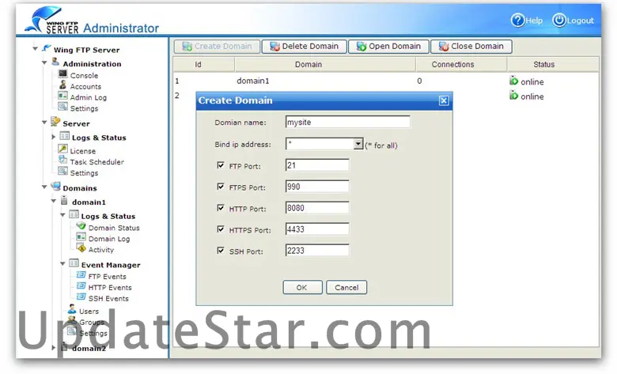Screen dimensions: 617x374
Task: Expand the domain2 tree node
Action: [x=54, y=348]
